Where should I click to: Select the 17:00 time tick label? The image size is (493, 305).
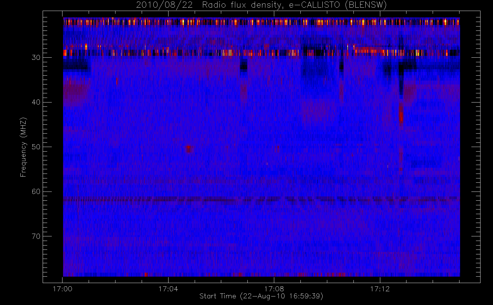62,289
